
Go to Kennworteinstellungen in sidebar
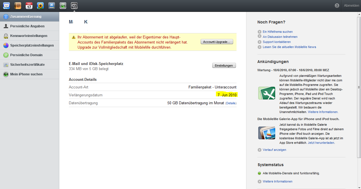tap(29, 36)
